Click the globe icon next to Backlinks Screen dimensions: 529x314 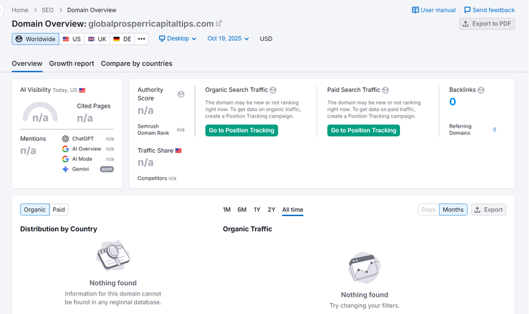point(481,90)
